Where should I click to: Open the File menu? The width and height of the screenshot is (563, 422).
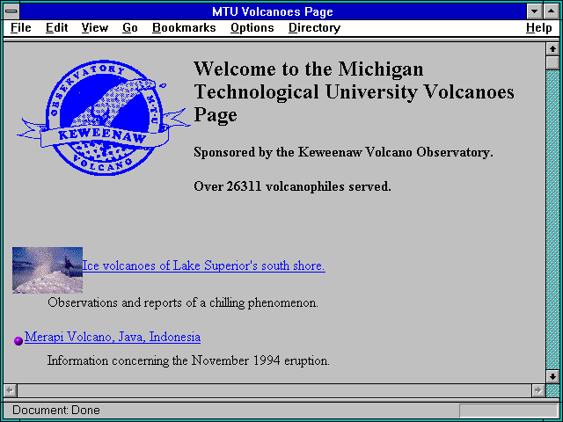pos(21,28)
